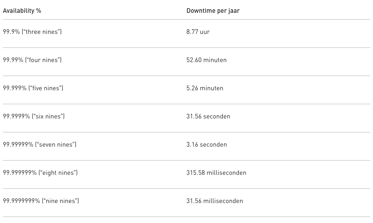This screenshot has height=223, width=373.
Task: Click the 315.58 milliseconden cell
Action: point(216,173)
